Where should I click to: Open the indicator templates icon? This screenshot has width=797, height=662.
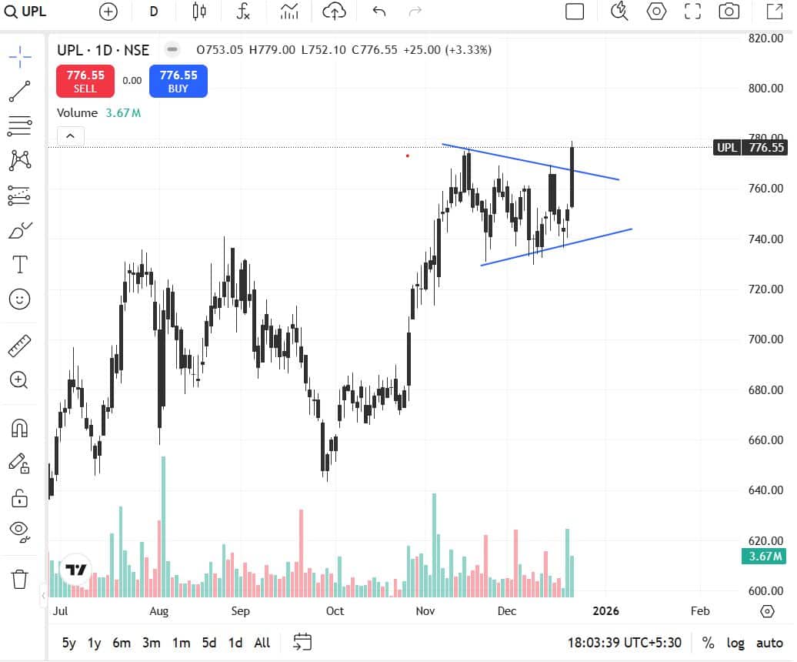pyautogui.click(x=289, y=12)
